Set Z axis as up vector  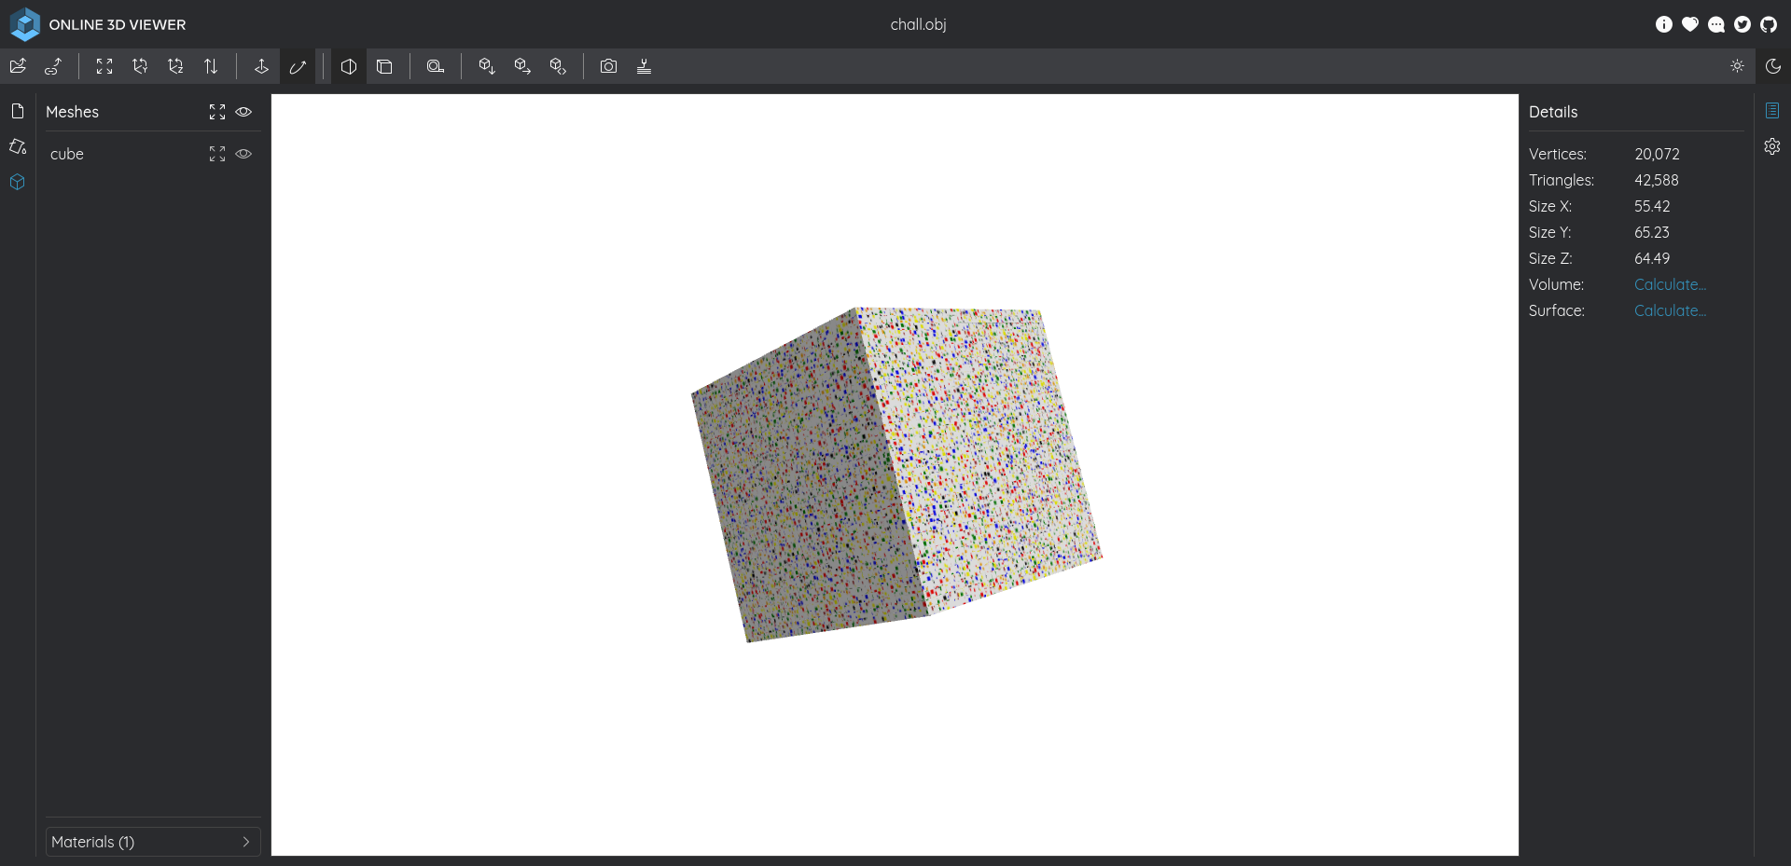[x=175, y=66]
